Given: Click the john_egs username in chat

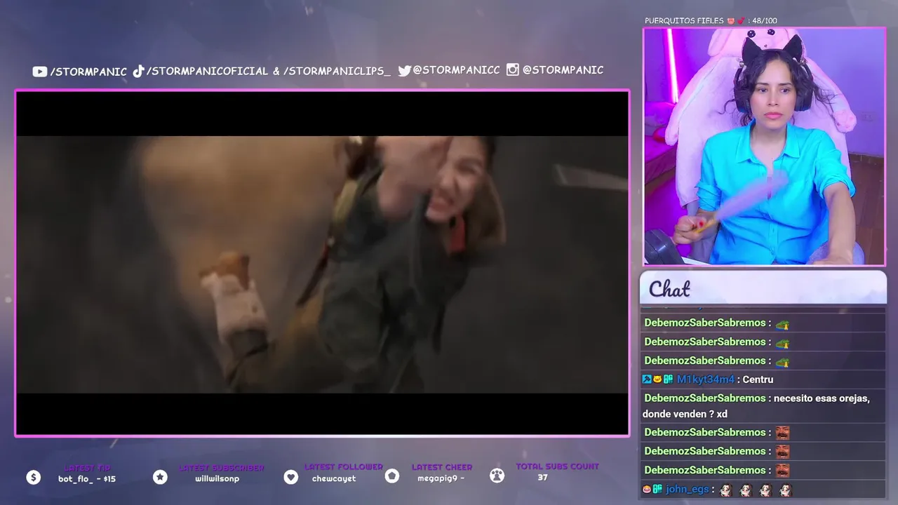Looking at the screenshot, I should click(689, 489).
